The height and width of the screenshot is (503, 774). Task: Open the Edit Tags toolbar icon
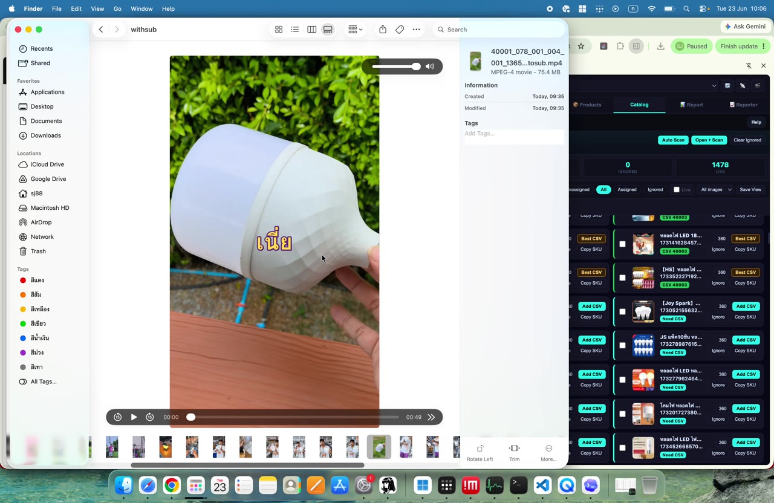pos(400,29)
